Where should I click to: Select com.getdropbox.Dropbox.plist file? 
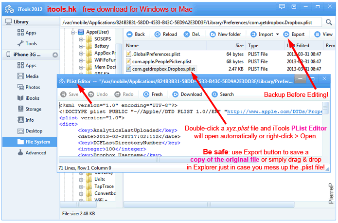pyautogui.click(x=160, y=69)
